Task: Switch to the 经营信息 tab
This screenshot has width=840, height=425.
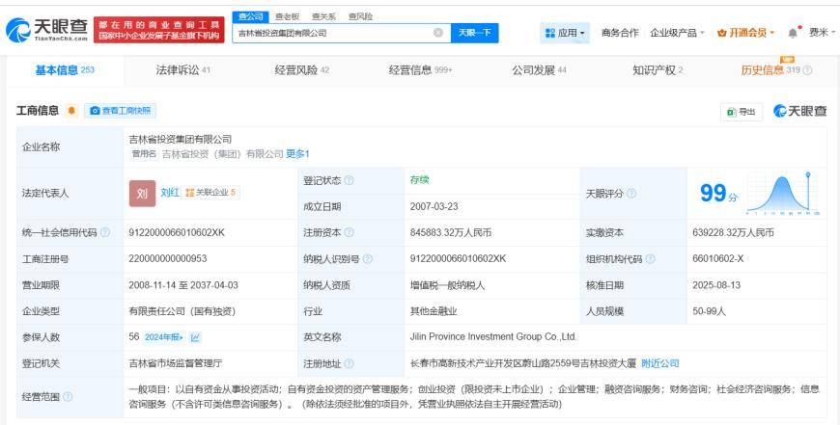Action: [x=421, y=70]
